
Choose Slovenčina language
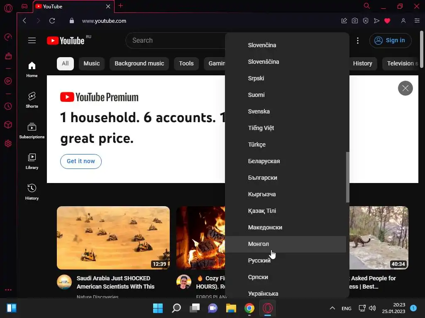[286, 45]
